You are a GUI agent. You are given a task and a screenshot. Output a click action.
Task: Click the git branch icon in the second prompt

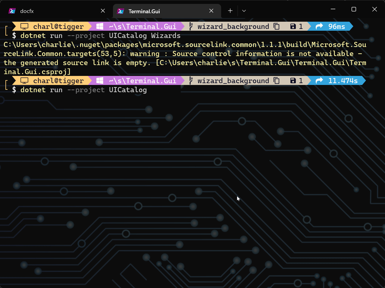pos(190,81)
